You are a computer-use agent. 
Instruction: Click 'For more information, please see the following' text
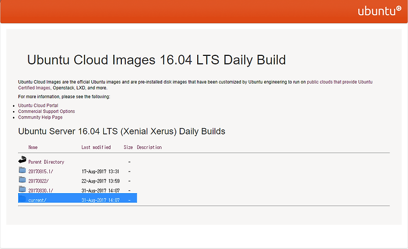(64, 97)
